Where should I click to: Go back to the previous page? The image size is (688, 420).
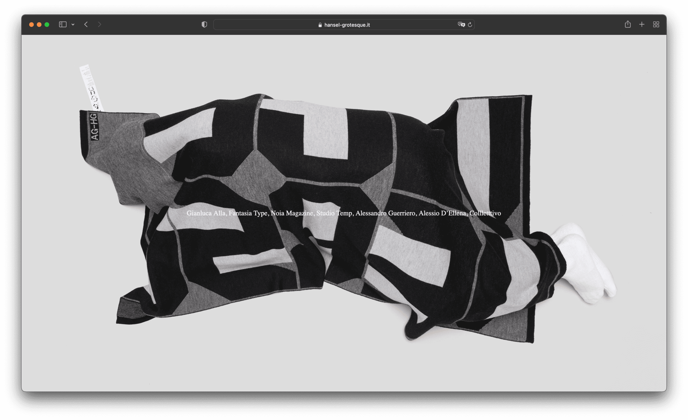pyautogui.click(x=86, y=24)
